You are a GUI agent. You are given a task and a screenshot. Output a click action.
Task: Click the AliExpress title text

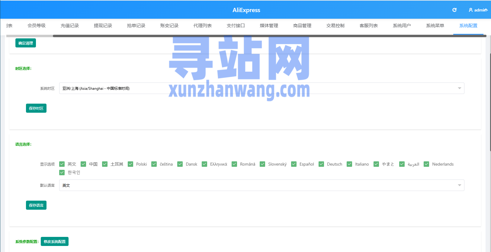246,10
